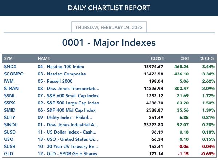Open 10 - 30-Year US Treasury Bond link
The image size is (218, 160).
click(x=68, y=147)
